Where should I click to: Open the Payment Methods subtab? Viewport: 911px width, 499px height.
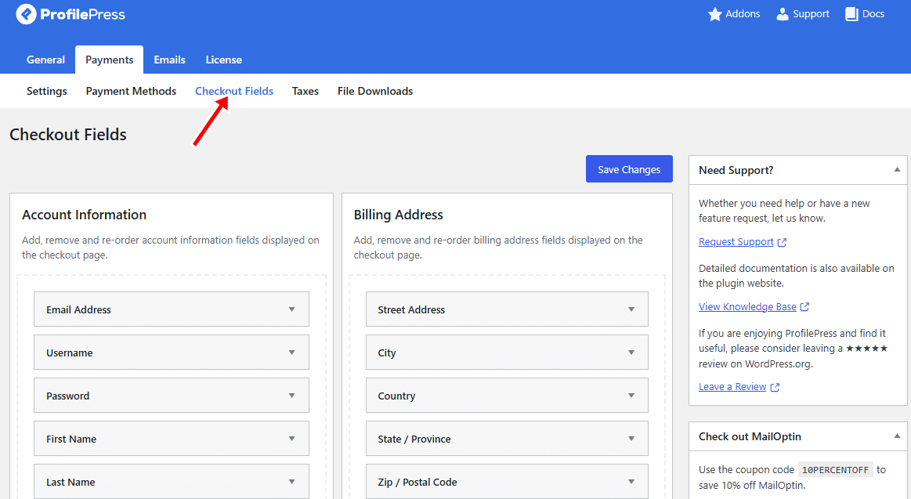click(x=131, y=91)
